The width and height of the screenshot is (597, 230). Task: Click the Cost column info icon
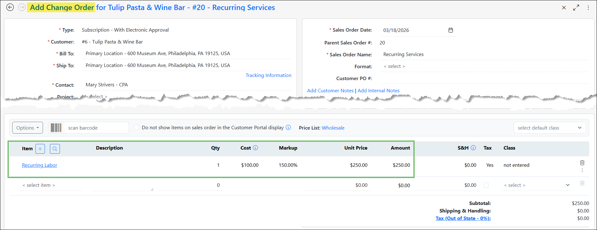(x=255, y=148)
